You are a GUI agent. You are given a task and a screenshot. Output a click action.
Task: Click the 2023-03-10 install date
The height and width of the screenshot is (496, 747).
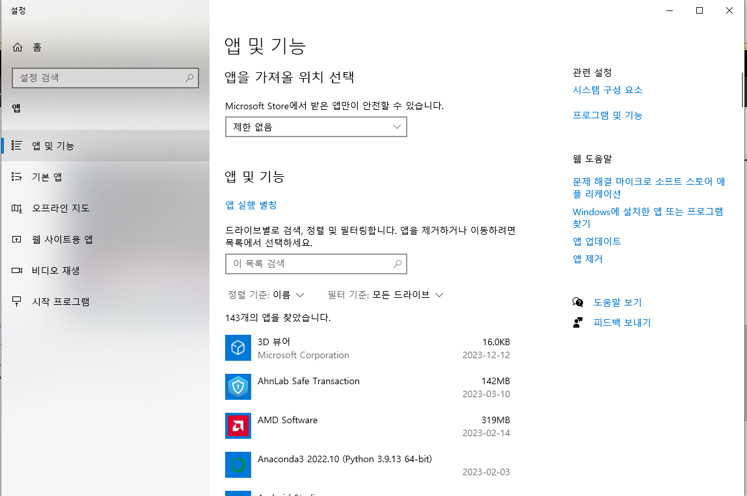(x=486, y=394)
